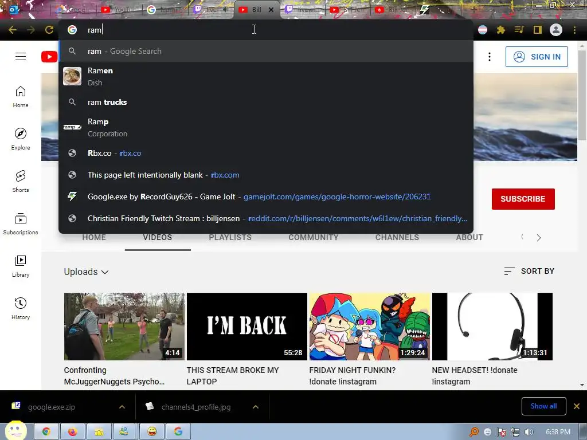
Task: Click the Firefox taskbar icon
Action: click(72, 432)
